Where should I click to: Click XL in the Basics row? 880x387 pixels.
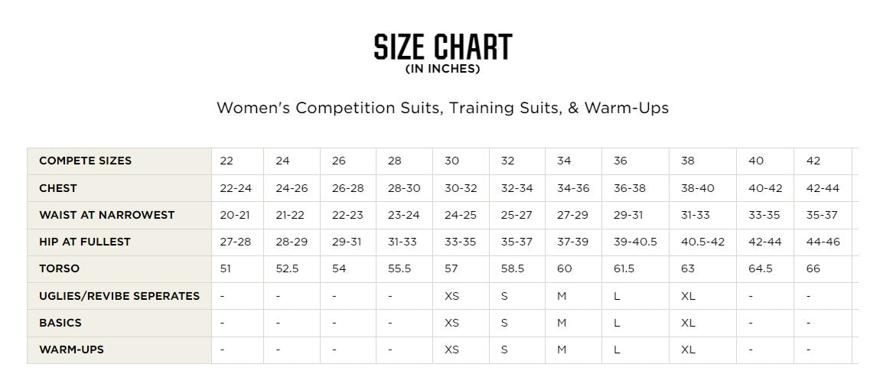click(x=688, y=323)
